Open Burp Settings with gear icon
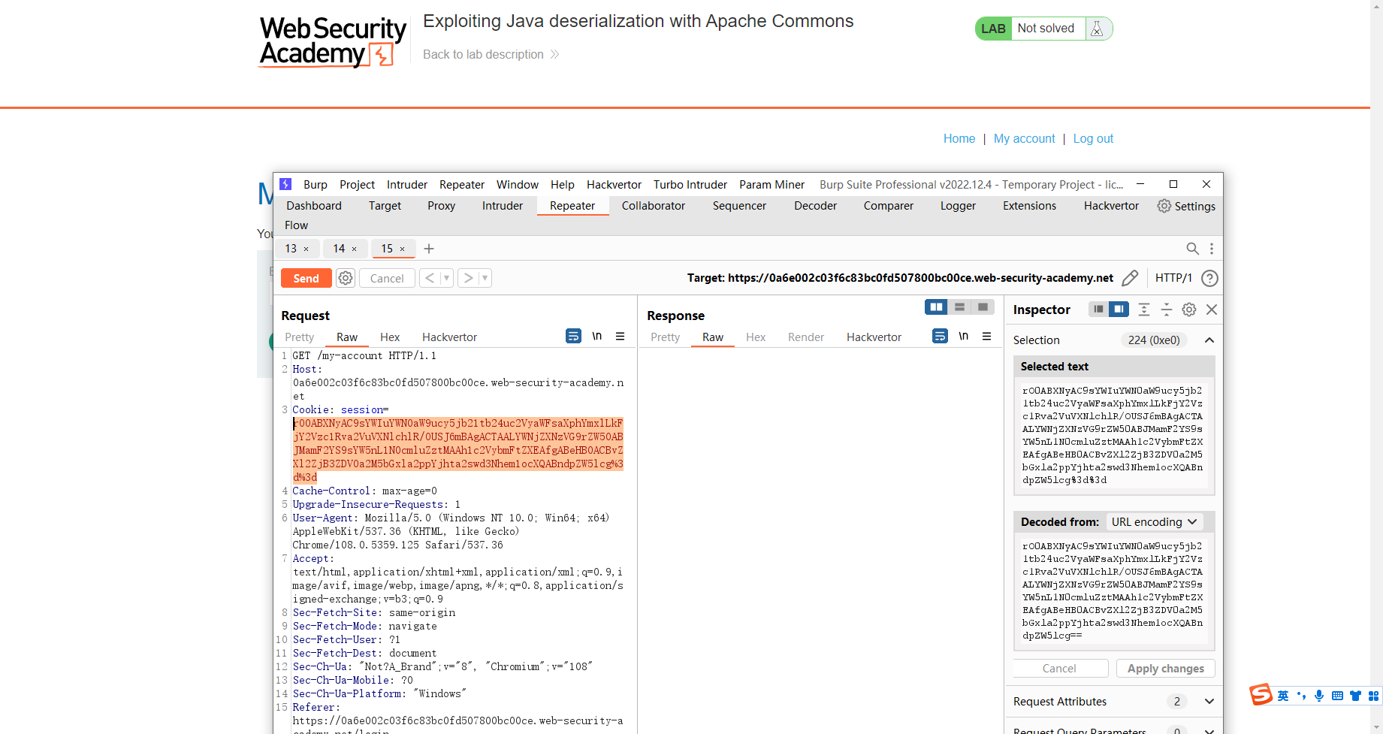 [x=1186, y=206]
